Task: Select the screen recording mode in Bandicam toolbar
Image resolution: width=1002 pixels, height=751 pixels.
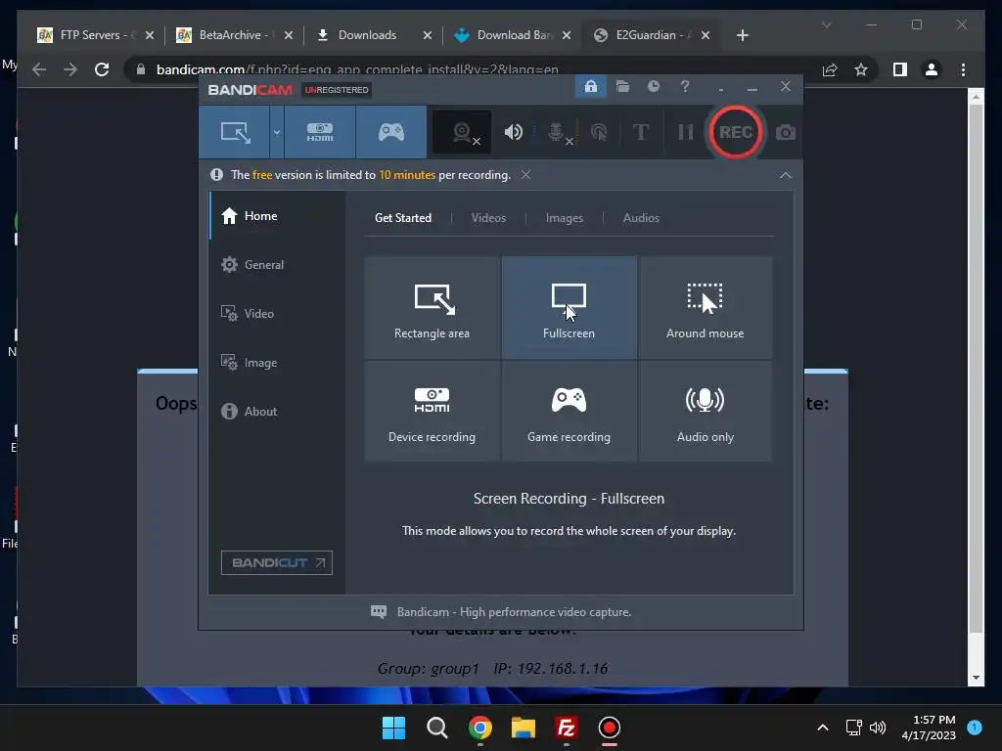Action: click(235, 132)
